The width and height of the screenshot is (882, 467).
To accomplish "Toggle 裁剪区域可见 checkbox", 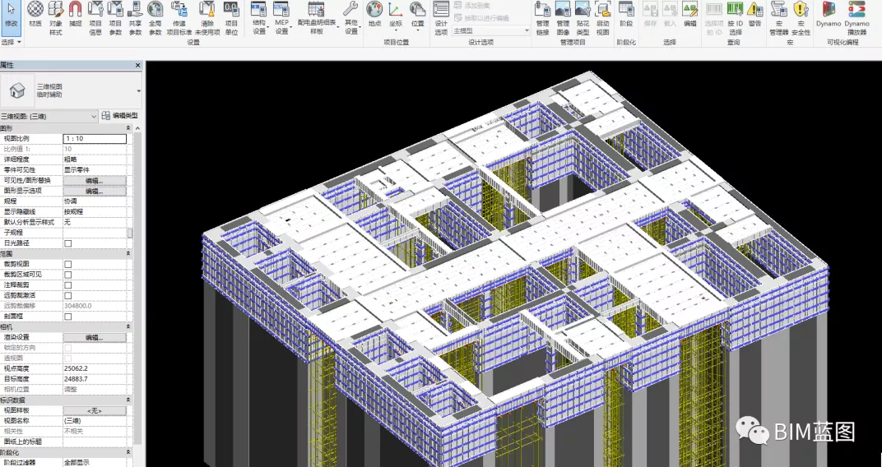I will (68, 275).
